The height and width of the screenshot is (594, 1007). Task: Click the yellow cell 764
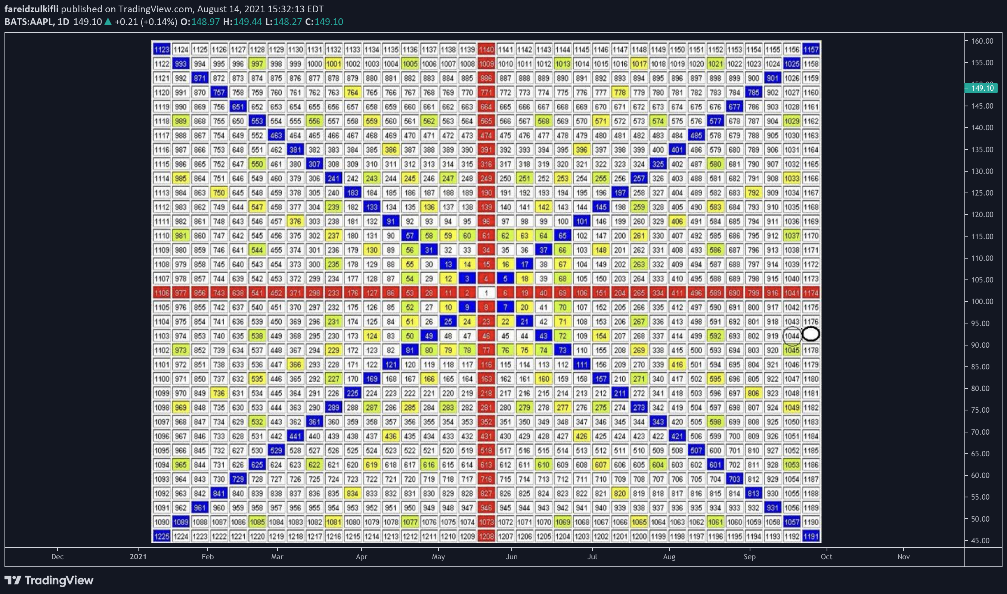click(353, 93)
